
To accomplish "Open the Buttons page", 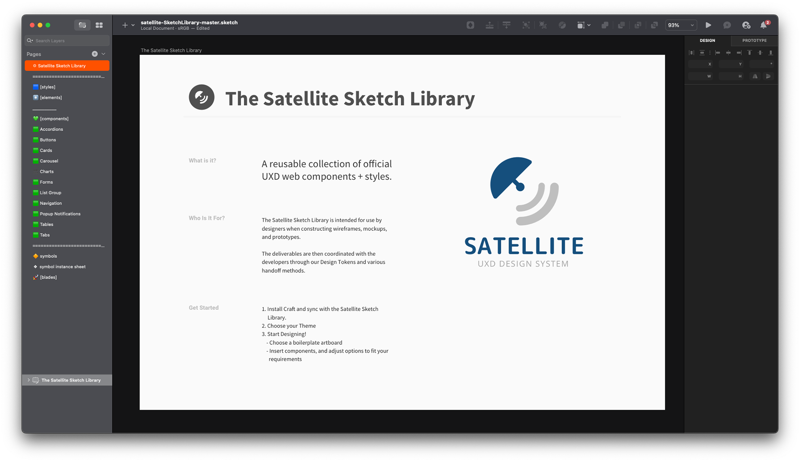I will point(67,140).
